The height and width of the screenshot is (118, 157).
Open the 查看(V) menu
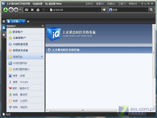100,4
